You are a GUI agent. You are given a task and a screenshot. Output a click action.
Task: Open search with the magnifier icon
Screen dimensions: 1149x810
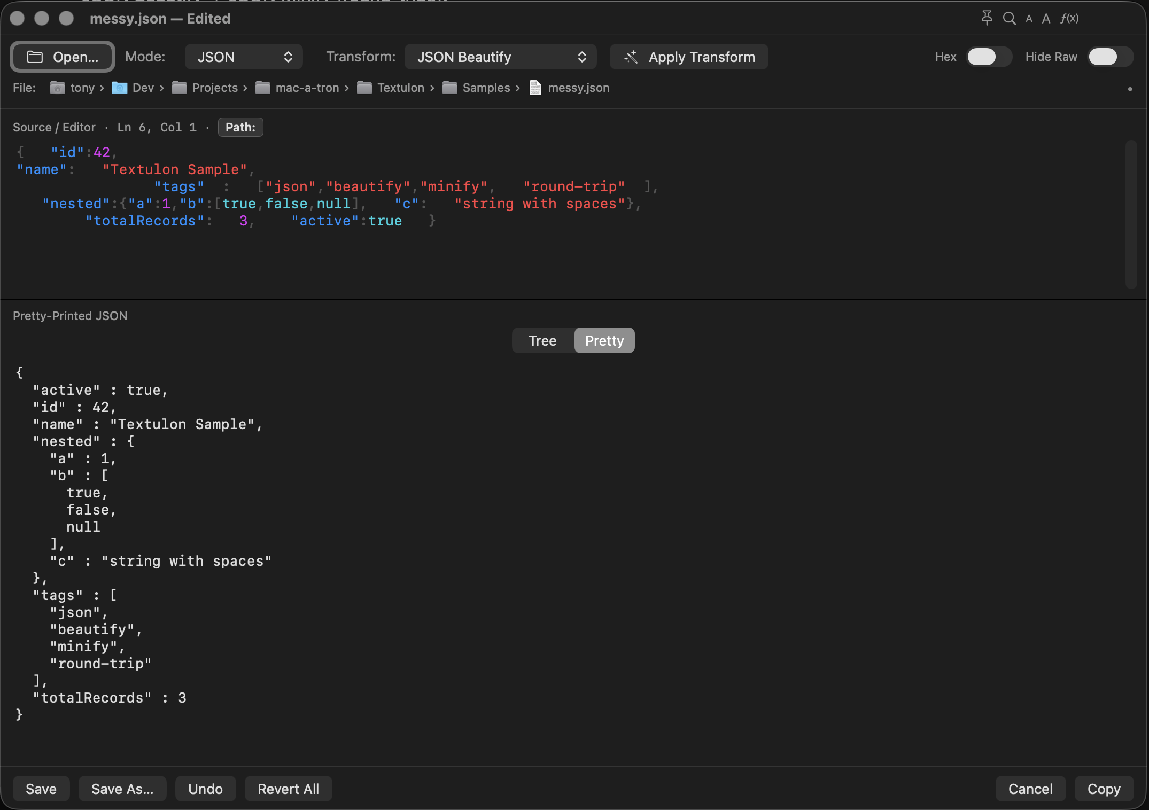coord(1009,19)
